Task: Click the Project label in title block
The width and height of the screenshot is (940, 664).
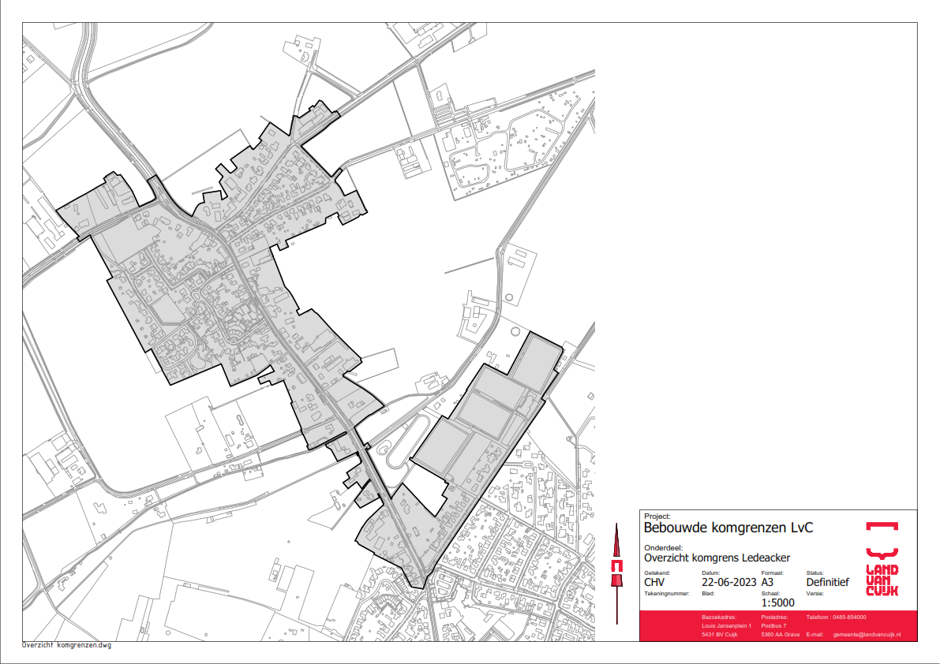Action: point(657,516)
